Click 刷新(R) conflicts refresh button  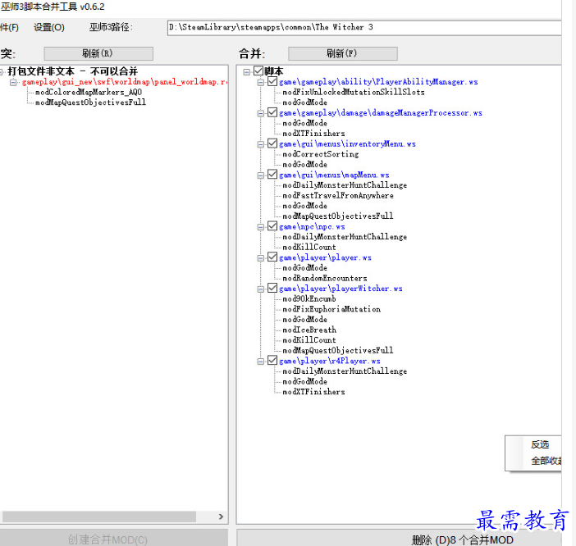point(98,53)
